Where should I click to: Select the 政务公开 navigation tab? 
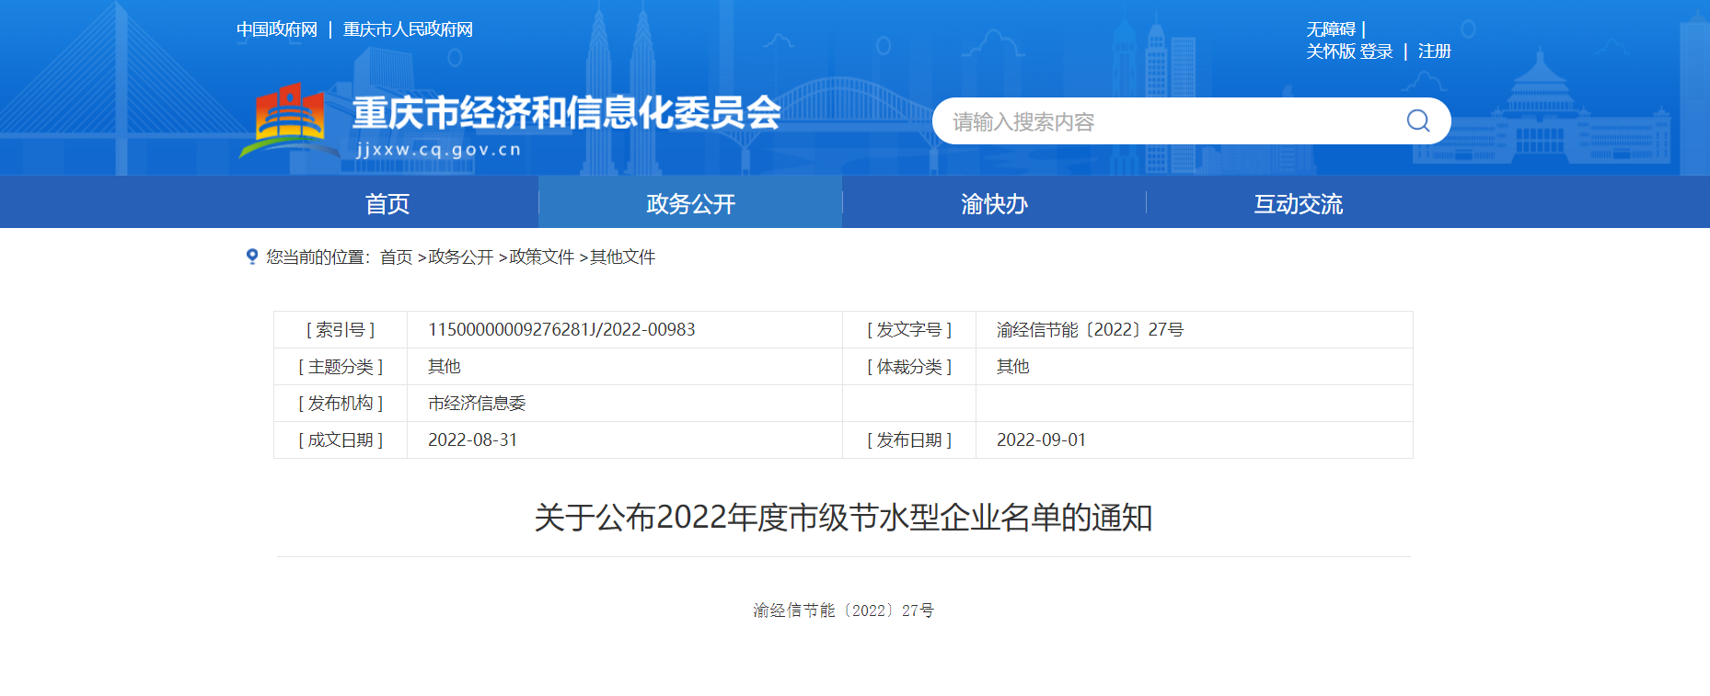pos(690,203)
